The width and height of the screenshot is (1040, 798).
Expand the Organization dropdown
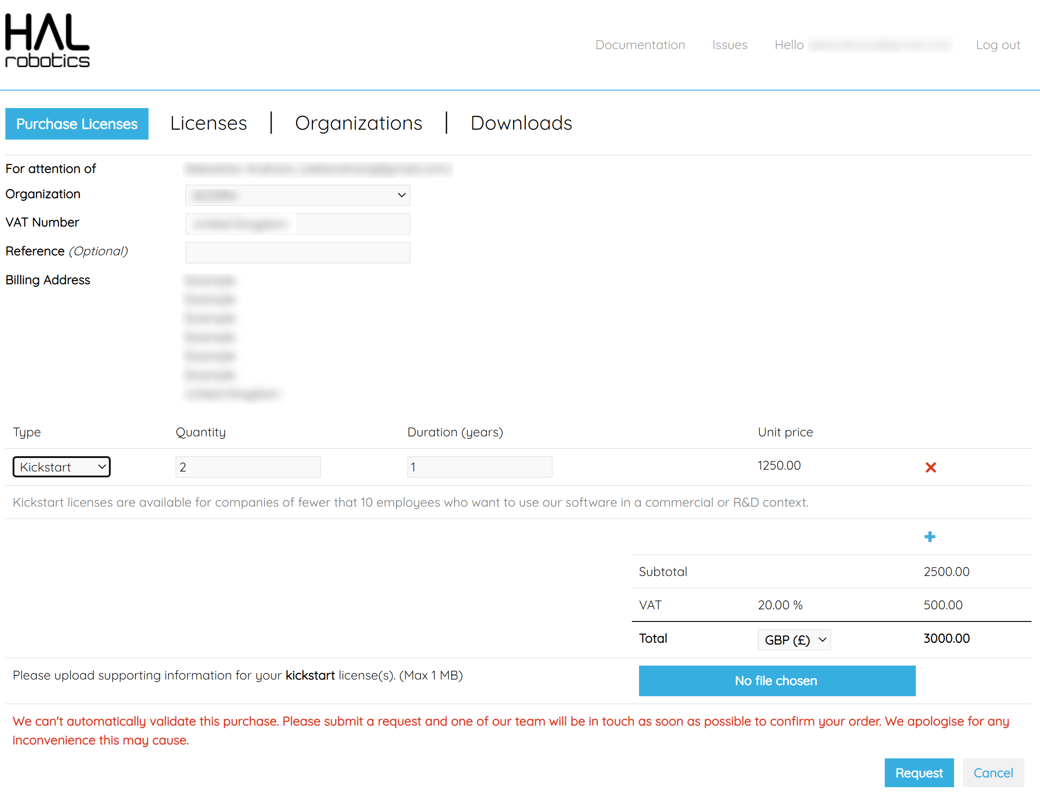point(297,195)
